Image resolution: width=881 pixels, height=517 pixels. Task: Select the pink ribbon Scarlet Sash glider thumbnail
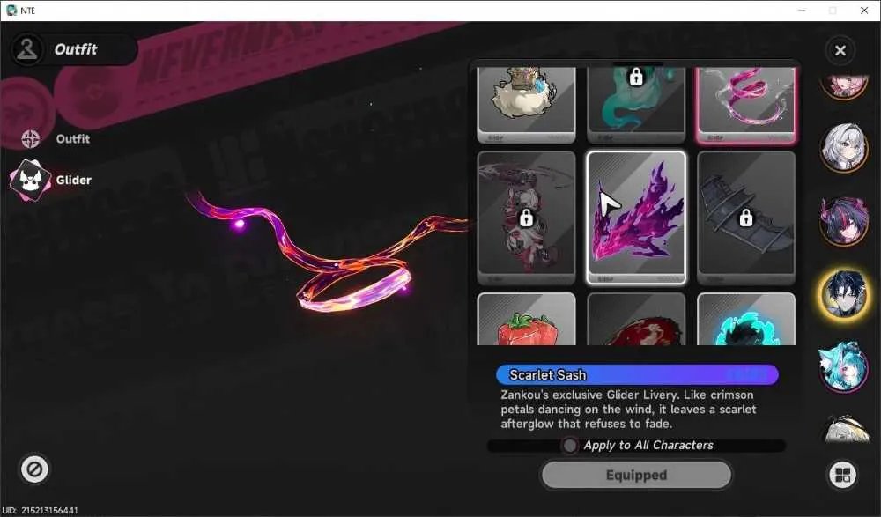(746, 105)
